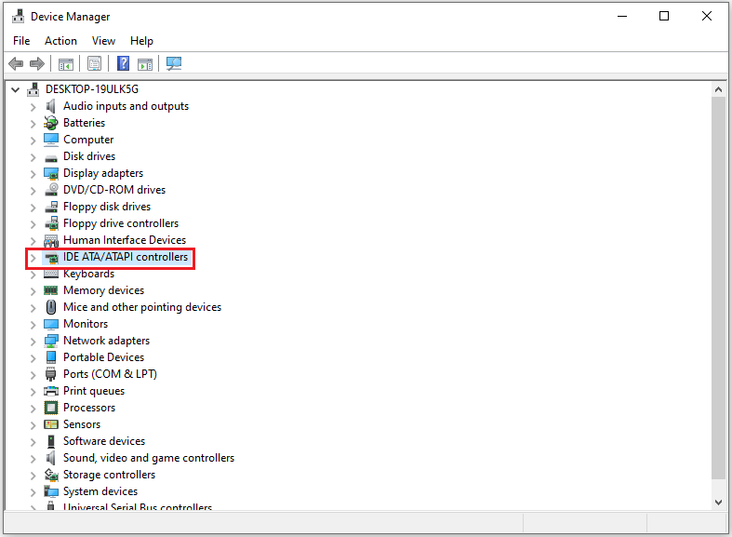
Task: Click the Audio inputs and outputs speaker icon
Action: 51,106
